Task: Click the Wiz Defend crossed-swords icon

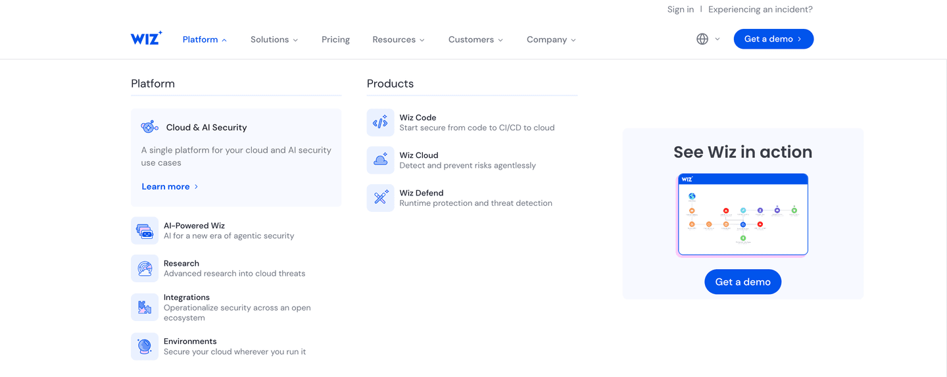Action: (381, 198)
